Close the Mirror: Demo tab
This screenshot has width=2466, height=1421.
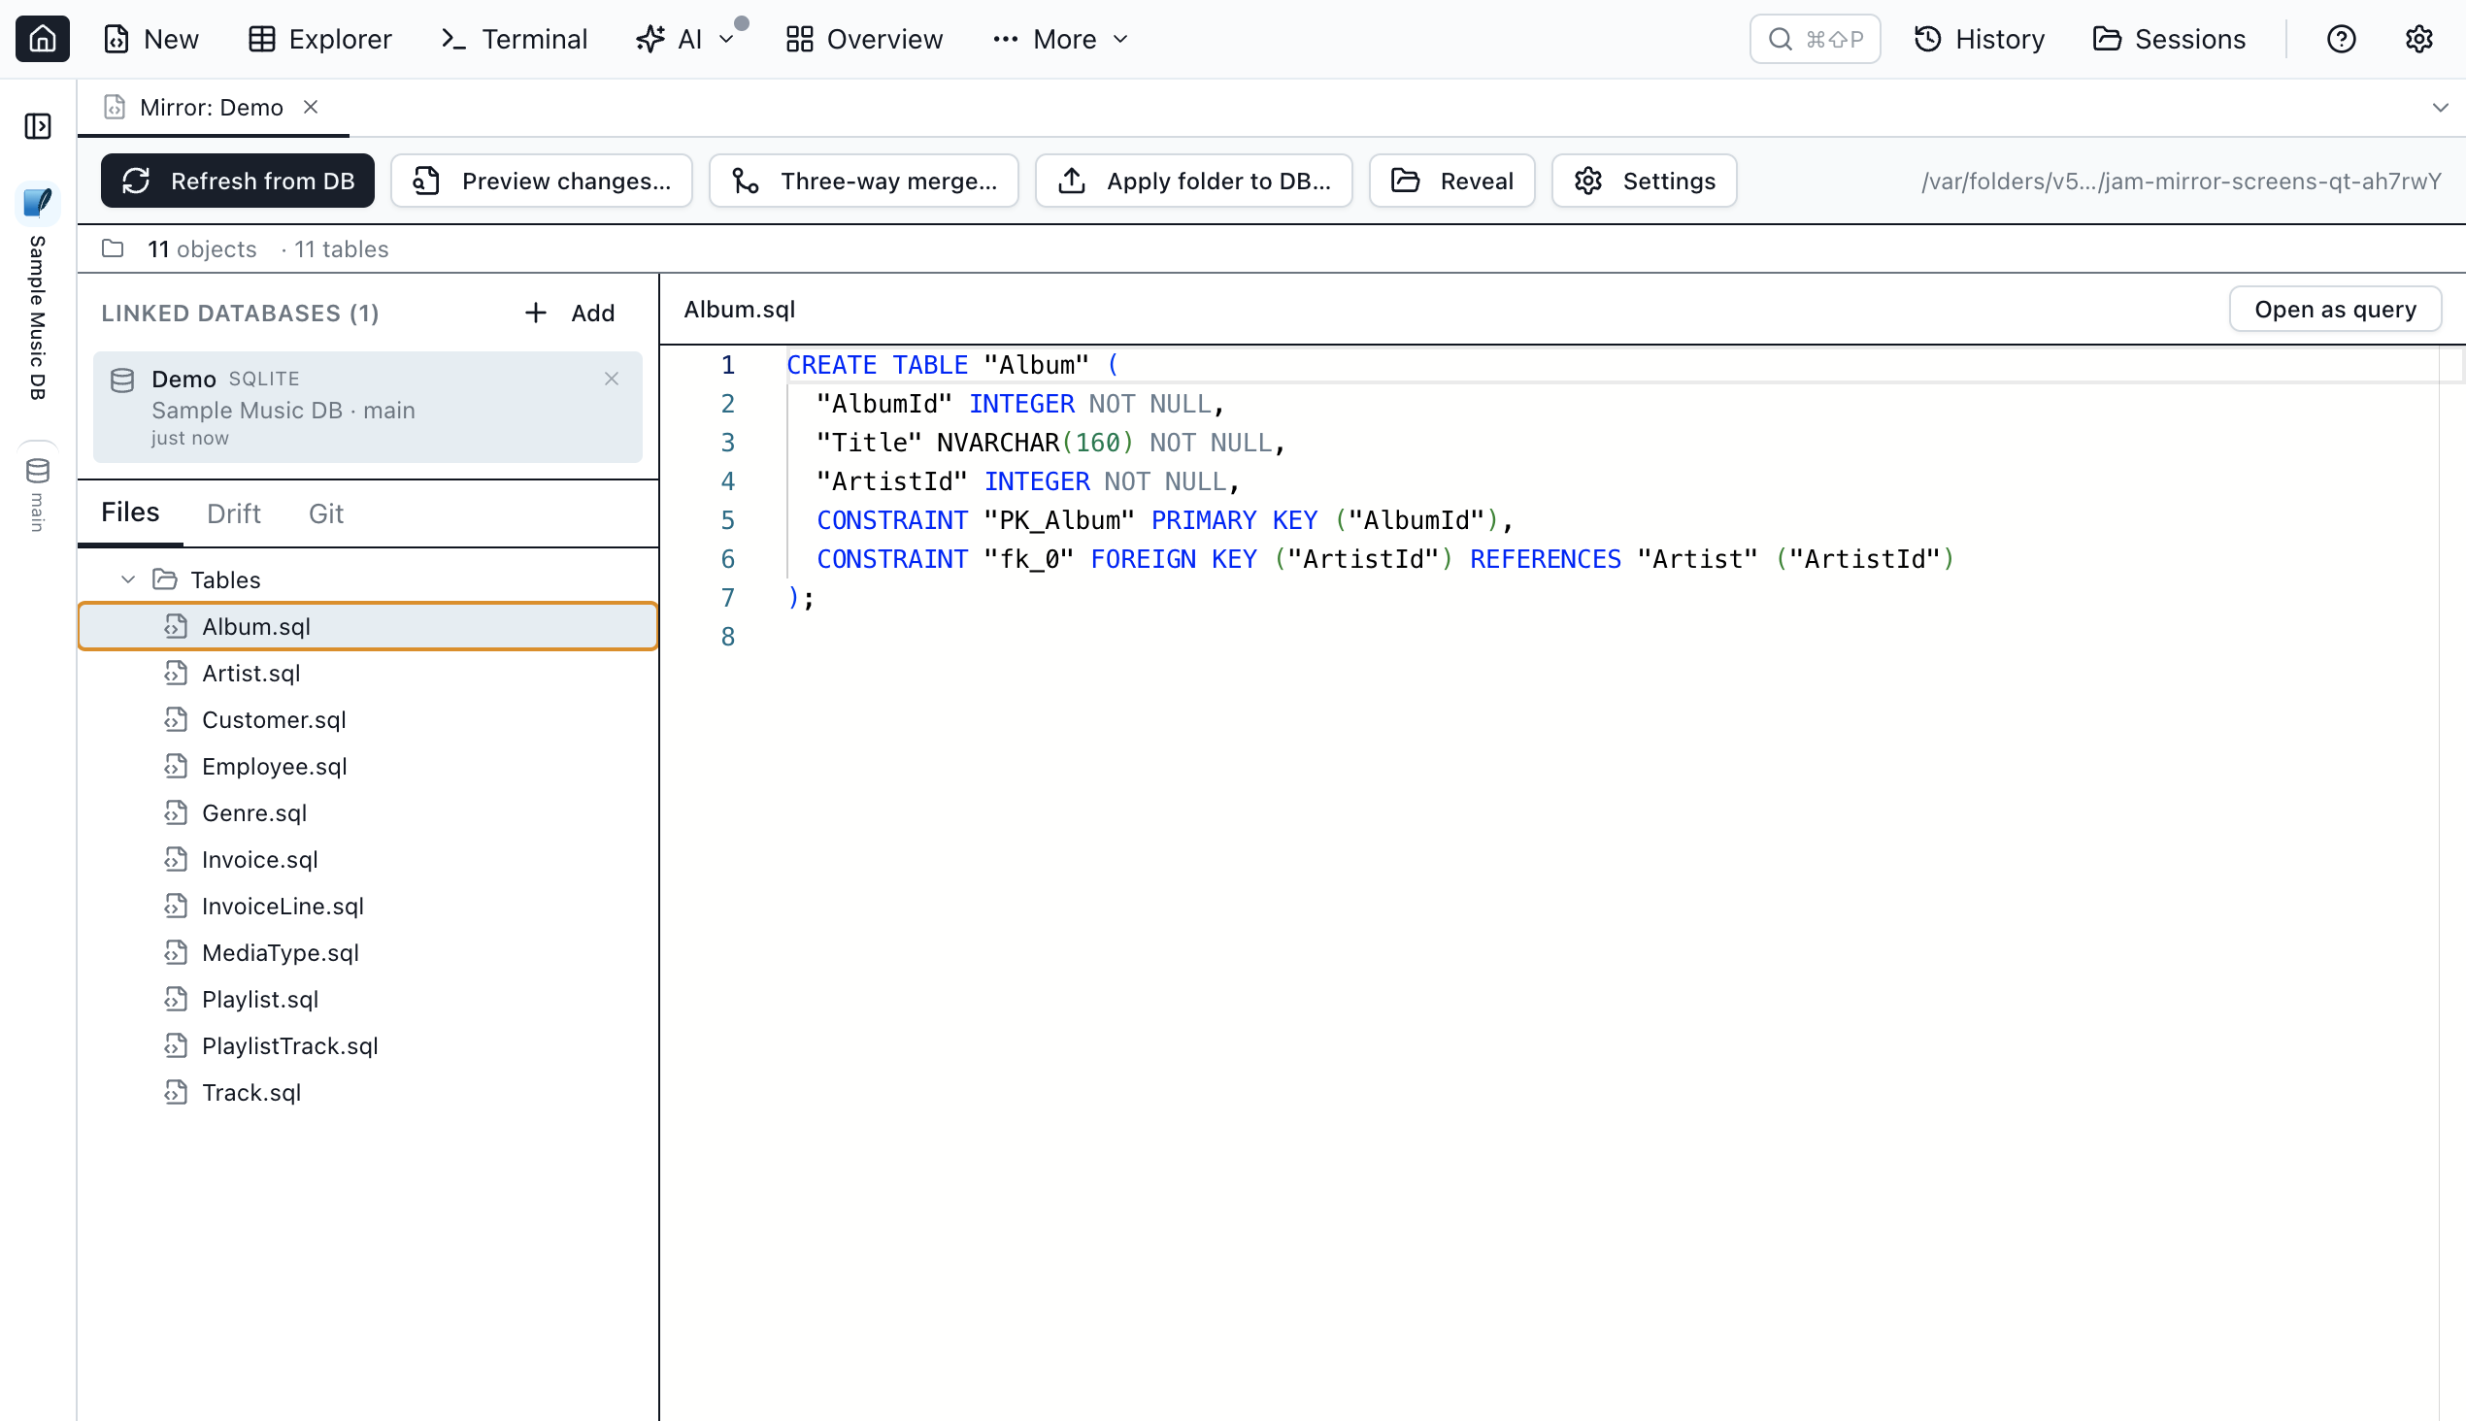[311, 107]
